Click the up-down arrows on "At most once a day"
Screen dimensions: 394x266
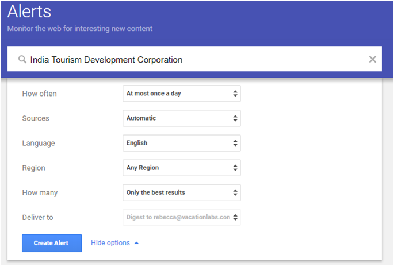pos(235,94)
